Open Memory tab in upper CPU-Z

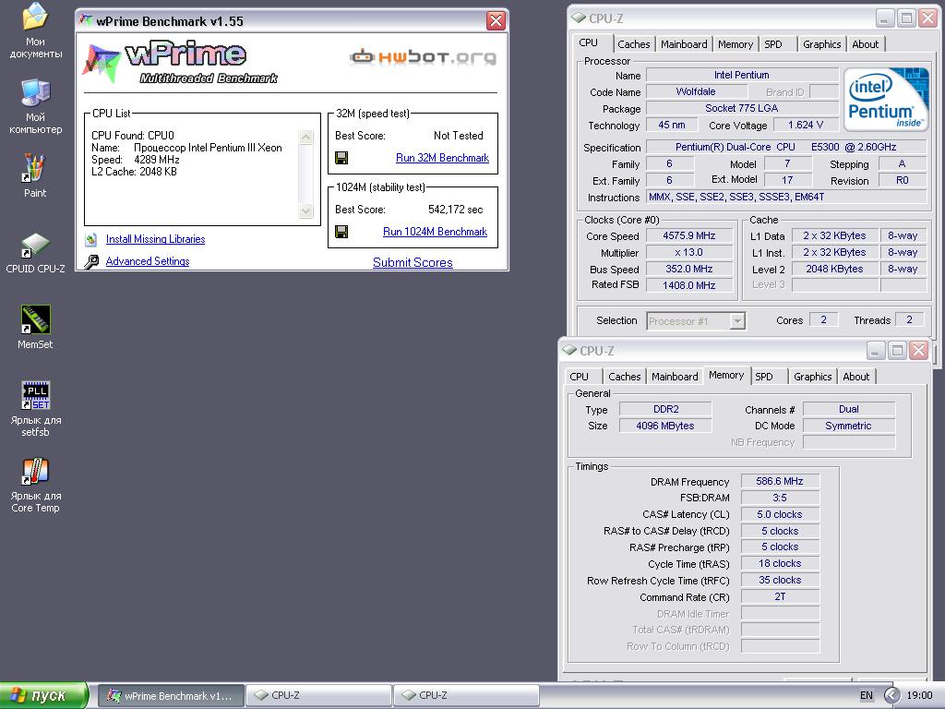point(736,44)
